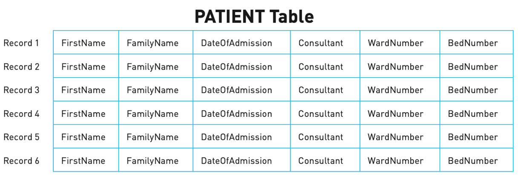Screen dimensions: 518x175
Task: Click BedNumber cell in Record 6
Action: pyautogui.click(x=476, y=160)
